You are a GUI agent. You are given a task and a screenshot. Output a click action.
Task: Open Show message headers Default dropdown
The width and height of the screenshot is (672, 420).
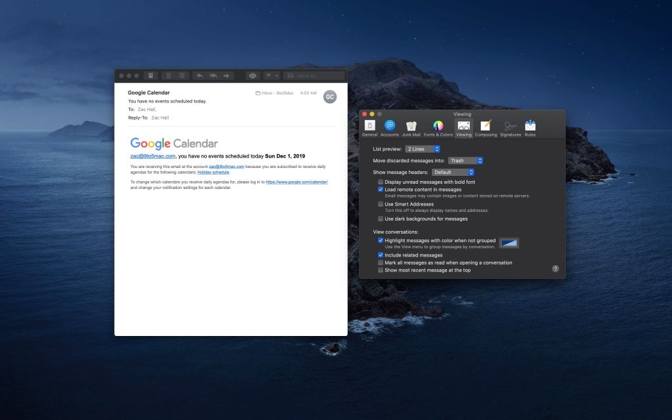(453, 173)
